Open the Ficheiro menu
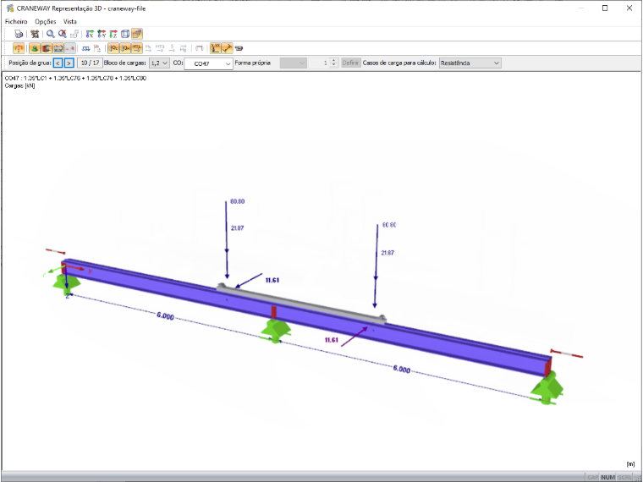The height and width of the screenshot is (482, 643). point(16,21)
